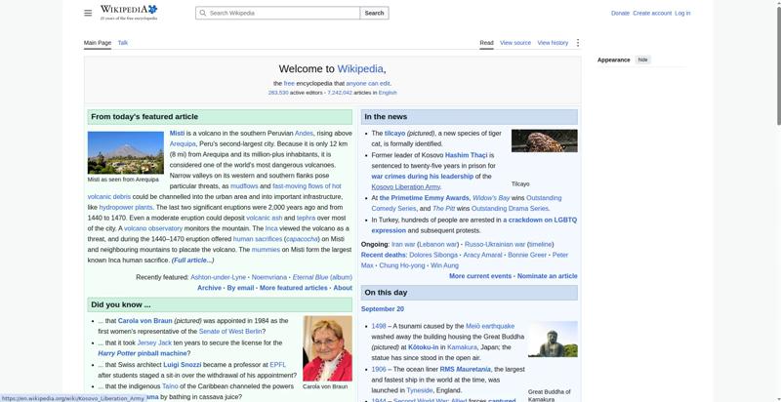Open the hamburger main menu icon
781x402 pixels.
pos(88,13)
